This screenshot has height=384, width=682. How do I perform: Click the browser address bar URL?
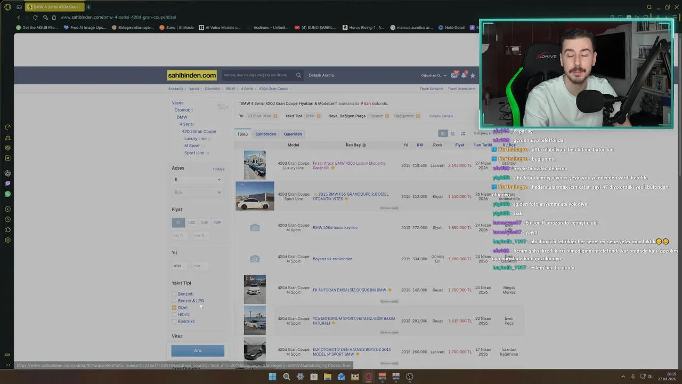point(118,17)
